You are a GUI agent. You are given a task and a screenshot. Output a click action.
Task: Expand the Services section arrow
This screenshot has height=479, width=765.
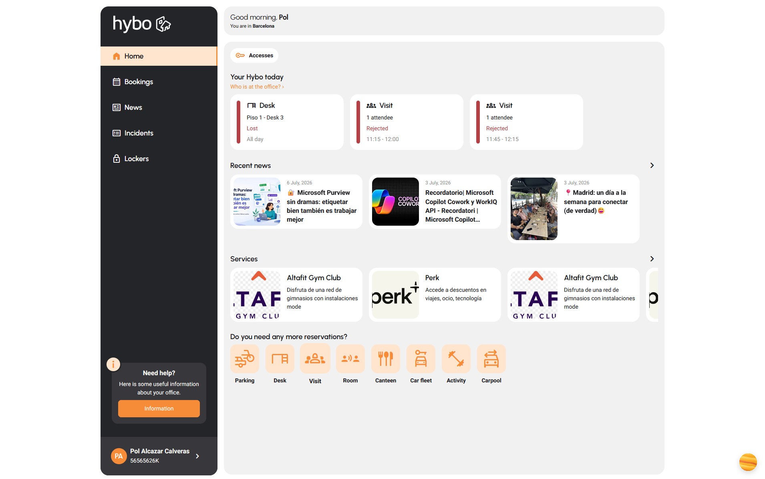pyautogui.click(x=652, y=259)
